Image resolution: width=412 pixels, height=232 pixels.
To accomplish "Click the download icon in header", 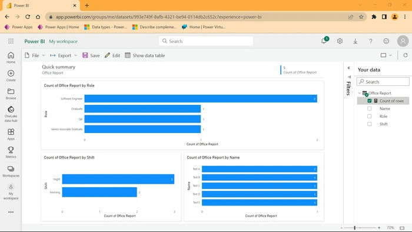I will click(355, 41).
